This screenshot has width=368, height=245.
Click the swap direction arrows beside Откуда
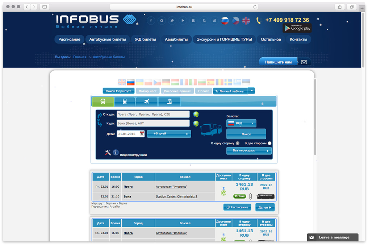100,119
